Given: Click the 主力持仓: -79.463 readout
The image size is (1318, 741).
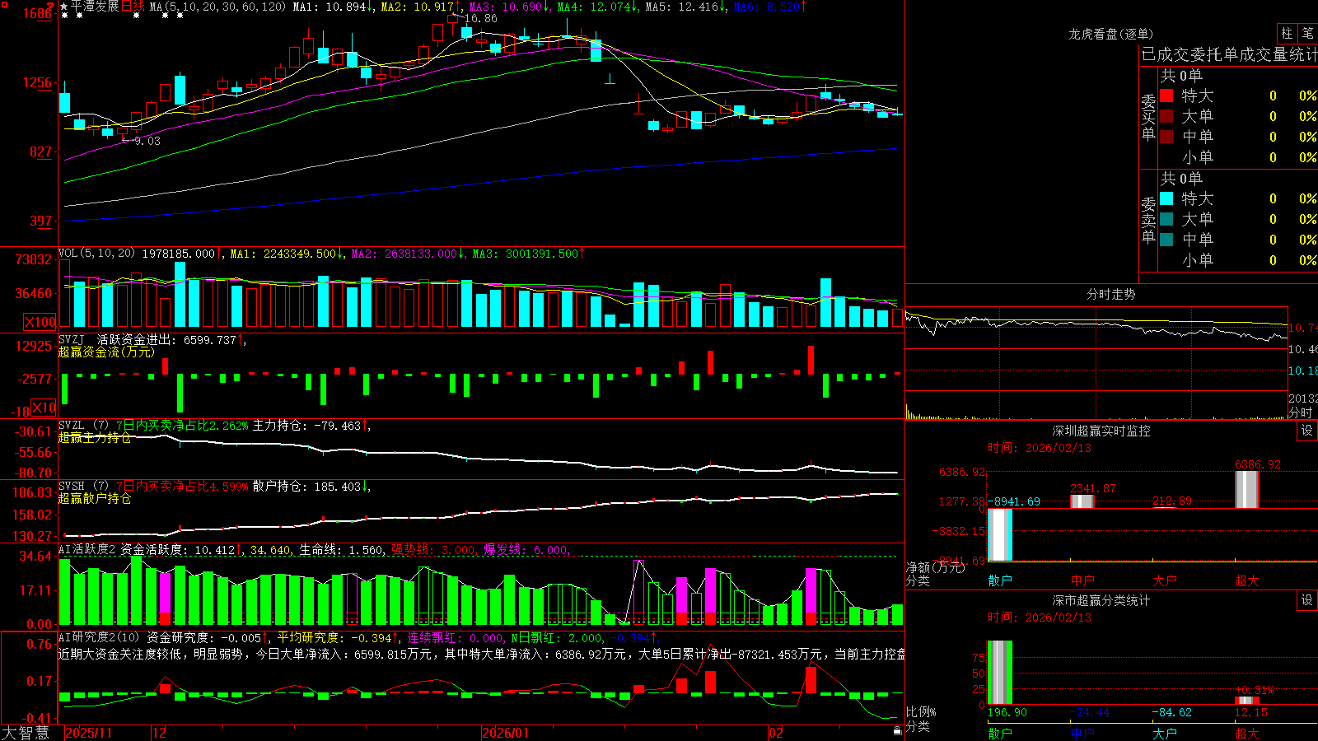Looking at the screenshot, I should 306,426.
